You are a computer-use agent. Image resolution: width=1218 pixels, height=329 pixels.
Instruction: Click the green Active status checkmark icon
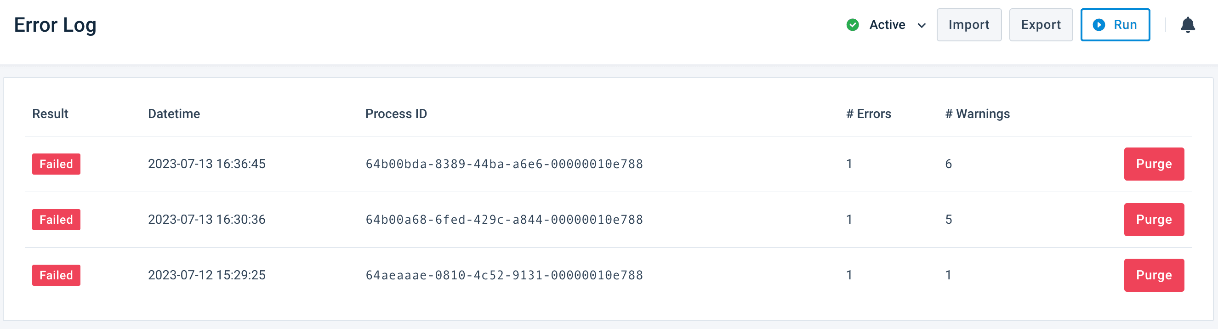coord(853,25)
